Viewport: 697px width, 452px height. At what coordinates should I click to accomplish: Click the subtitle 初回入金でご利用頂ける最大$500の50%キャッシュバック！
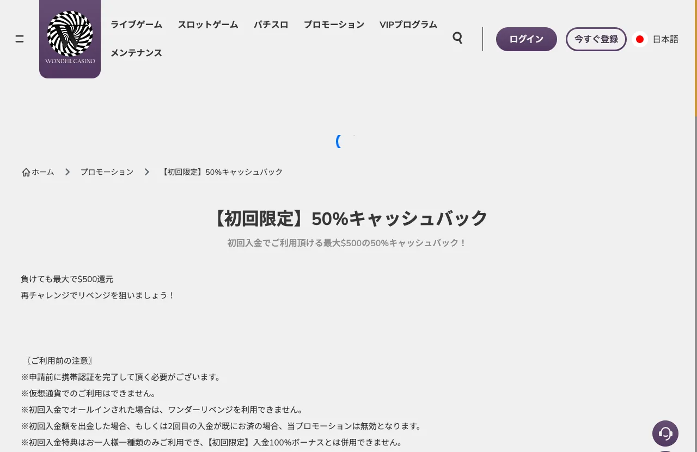pos(347,243)
